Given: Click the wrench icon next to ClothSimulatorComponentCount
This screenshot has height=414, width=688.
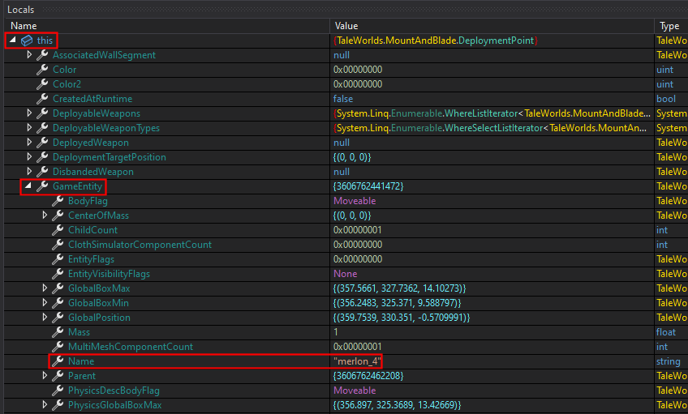Looking at the screenshot, I should click(x=58, y=245).
